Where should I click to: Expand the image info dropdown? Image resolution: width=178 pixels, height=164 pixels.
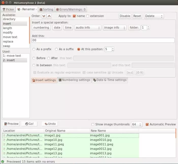[114, 28]
